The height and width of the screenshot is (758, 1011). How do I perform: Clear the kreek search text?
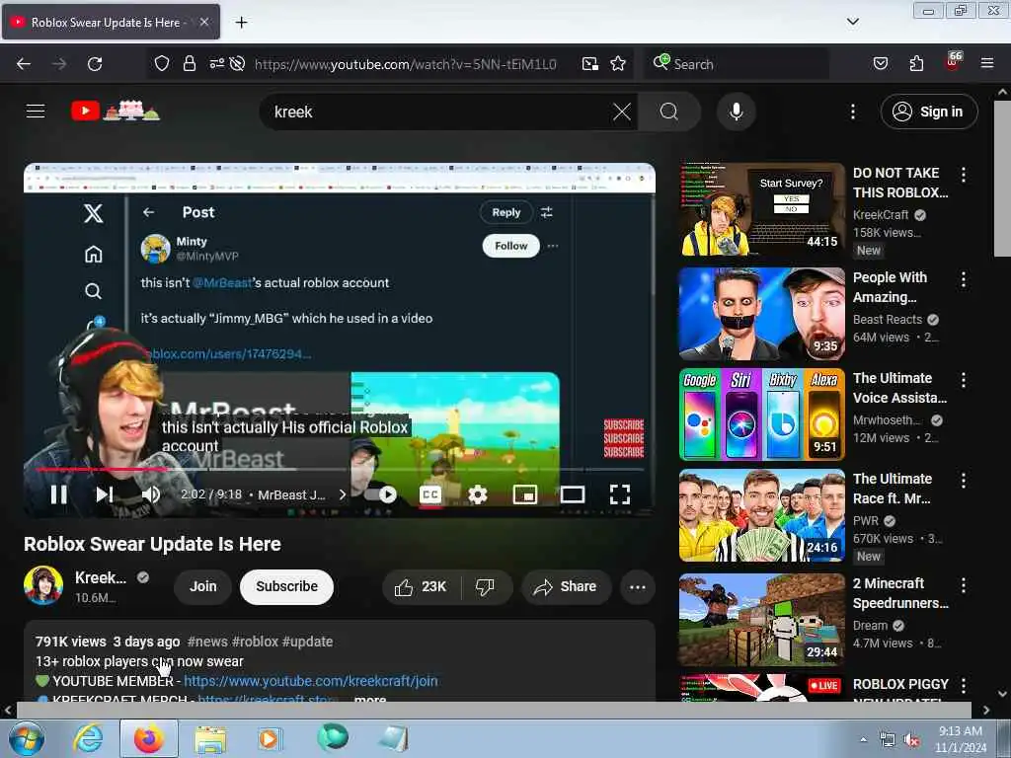(622, 112)
